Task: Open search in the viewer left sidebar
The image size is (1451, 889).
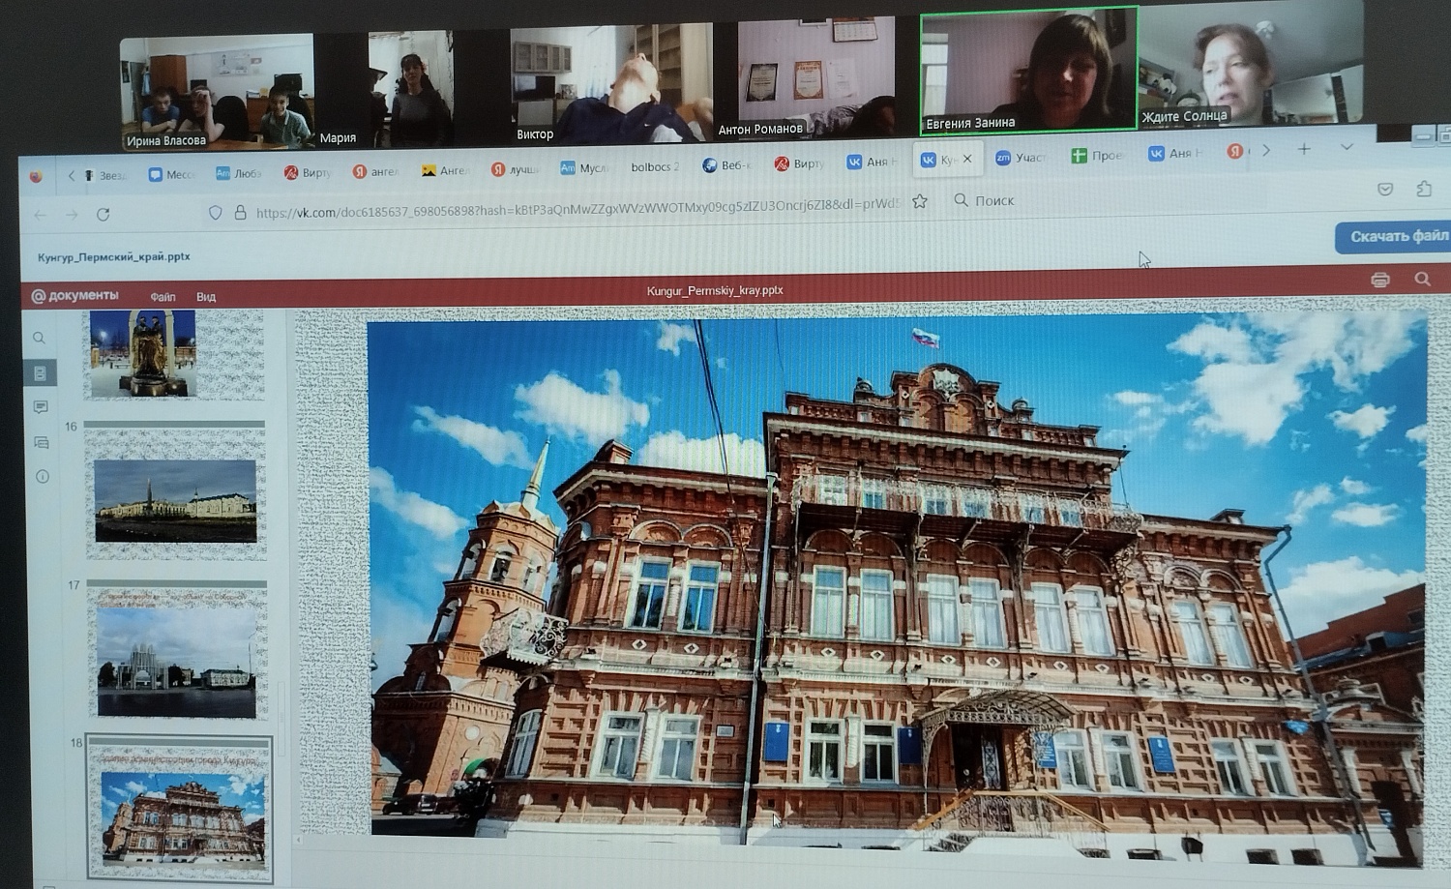Action: pyautogui.click(x=39, y=339)
